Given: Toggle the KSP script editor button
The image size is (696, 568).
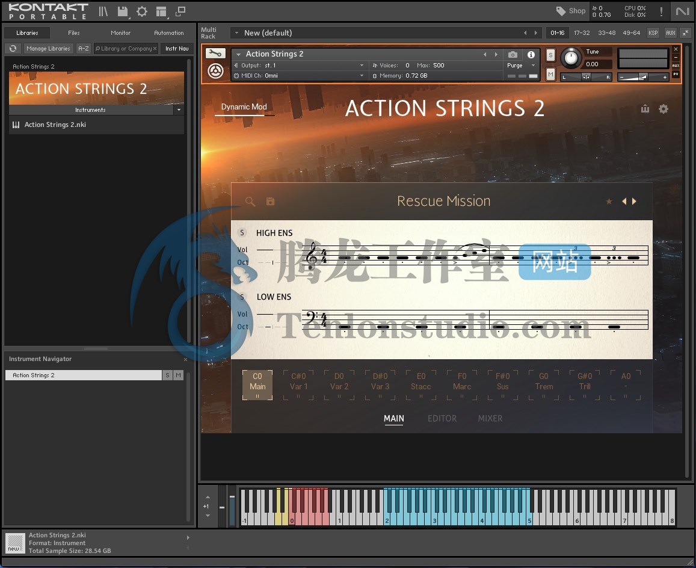Looking at the screenshot, I should 653,33.
